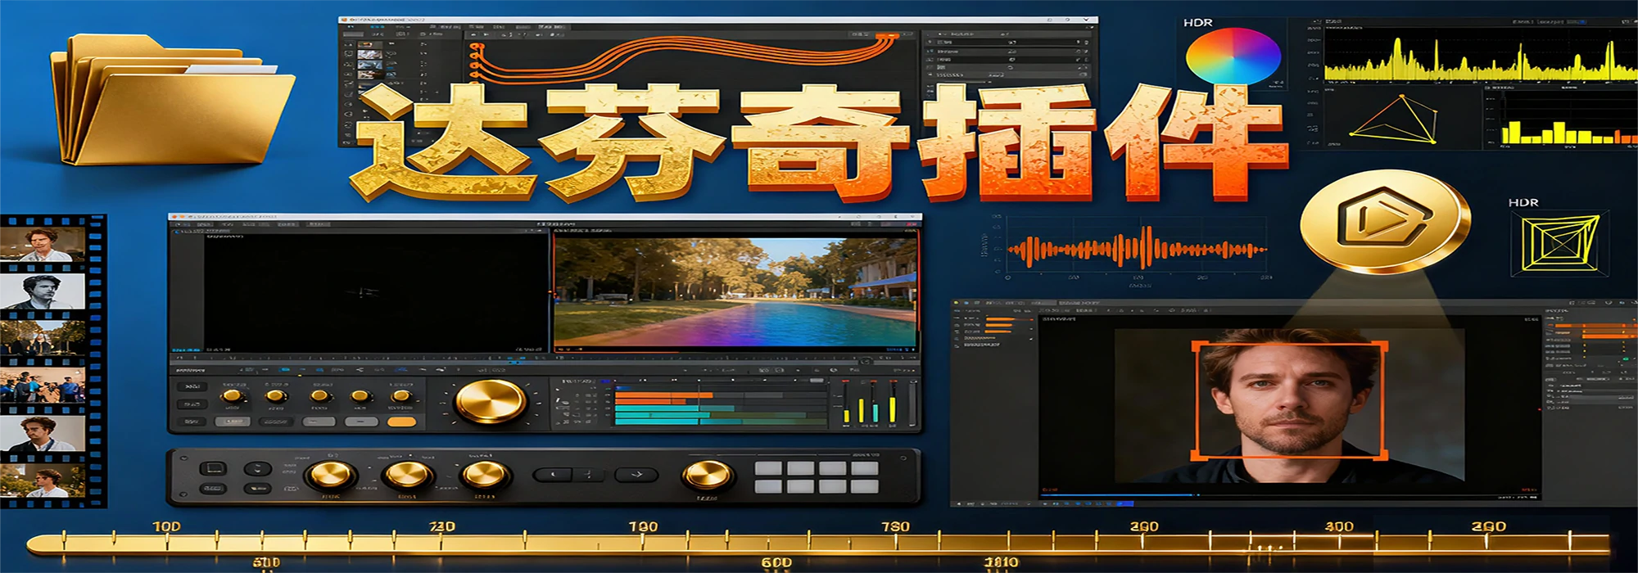Screen dimensions: 1638x573
Task: Click the screen icon button on hardware panel
Action: [213, 469]
